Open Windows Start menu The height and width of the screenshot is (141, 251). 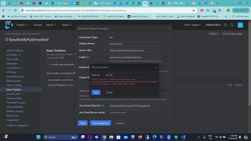click(x=38, y=137)
